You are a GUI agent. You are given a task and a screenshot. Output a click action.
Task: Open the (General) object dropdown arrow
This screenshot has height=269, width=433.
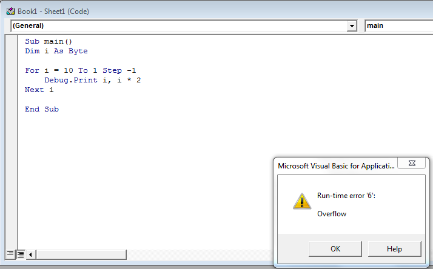point(352,26)
